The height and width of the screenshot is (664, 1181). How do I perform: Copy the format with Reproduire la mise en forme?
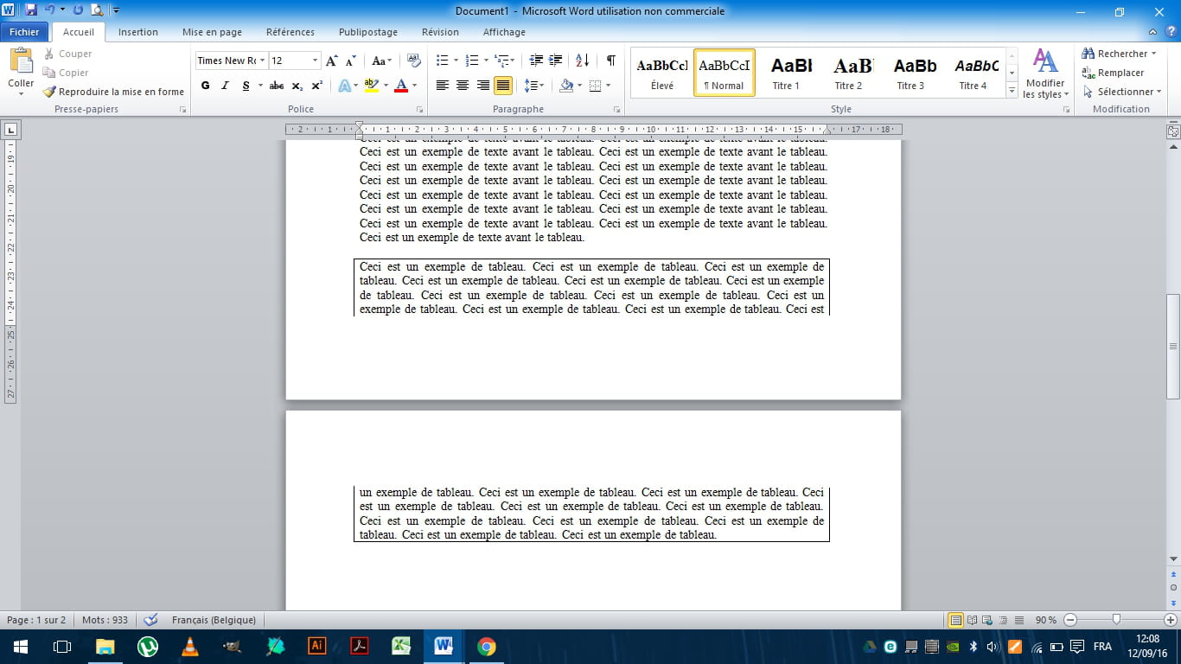click(x=113, y=92)
